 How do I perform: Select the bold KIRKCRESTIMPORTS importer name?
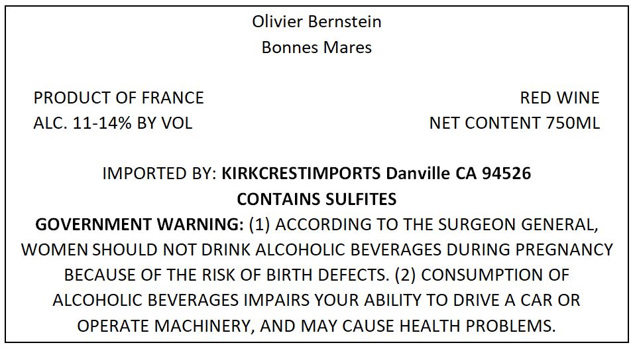[301, 174]
